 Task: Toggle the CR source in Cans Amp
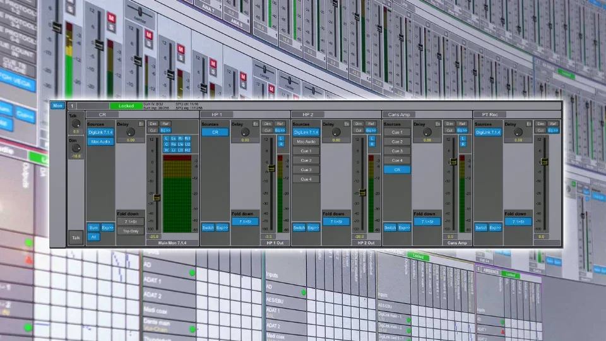(397, 170)
